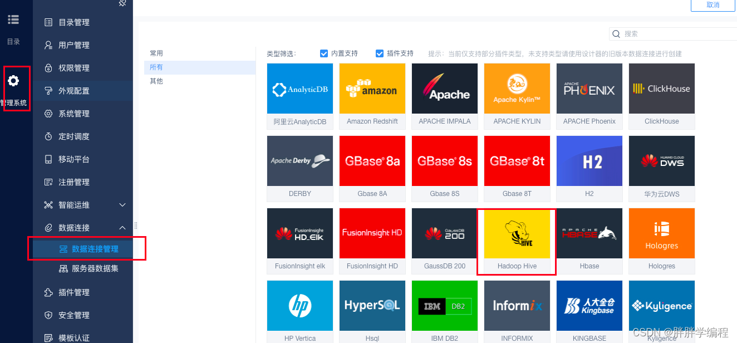The image size is (737, 343).
Task: Choose the Kyligence database tile
Action: tap(662, 312)
